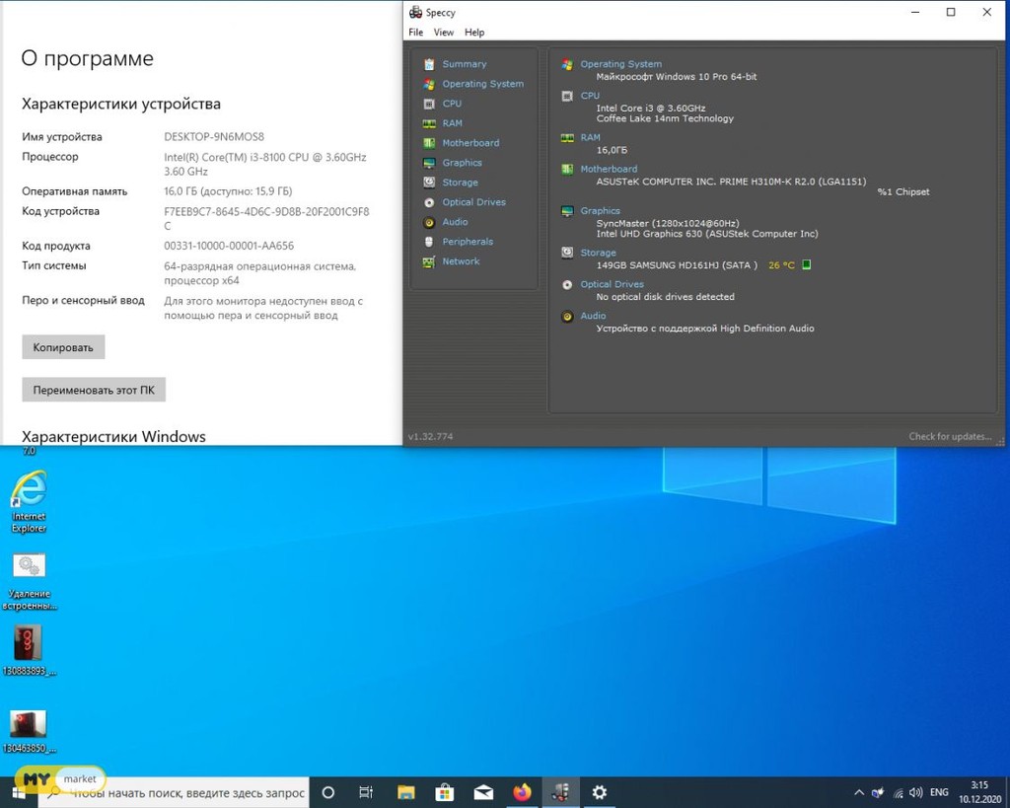Switch to Speccy via taskbar icon
Screen dimensions: 1010x808
point(560,792)
